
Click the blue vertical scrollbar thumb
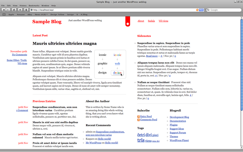tap(241, 65)
